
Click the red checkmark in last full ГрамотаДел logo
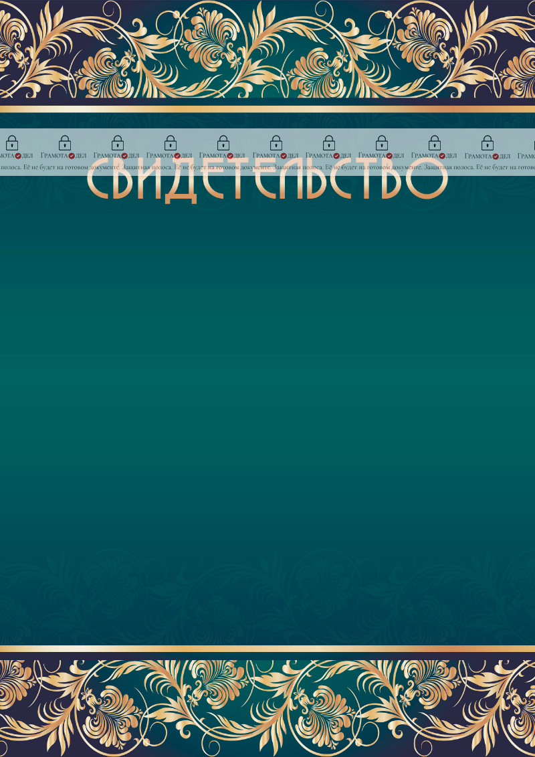coord(495,156)
